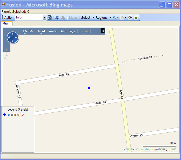Click the map zoom out magnifier
Viewport: 181px width, 160px height.
coord(6,57)
